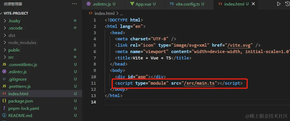Click the untracked U badge for package.json
This screenshot has width=290, height=121.
click(75, 101)
